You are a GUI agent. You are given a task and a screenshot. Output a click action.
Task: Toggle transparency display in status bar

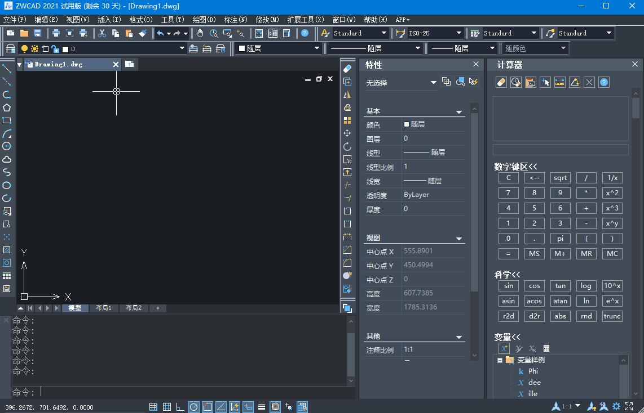pos(275,407)
